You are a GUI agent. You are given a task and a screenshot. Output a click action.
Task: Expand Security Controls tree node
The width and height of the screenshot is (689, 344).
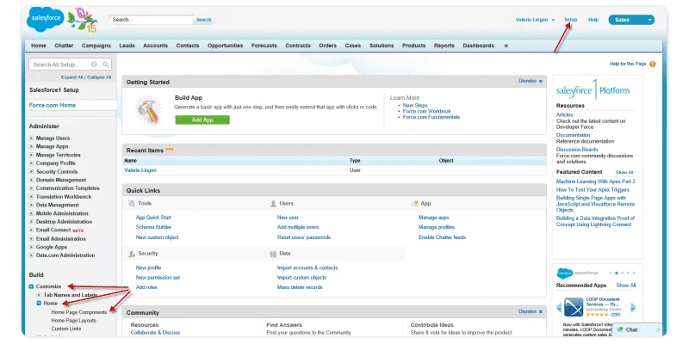31,171
